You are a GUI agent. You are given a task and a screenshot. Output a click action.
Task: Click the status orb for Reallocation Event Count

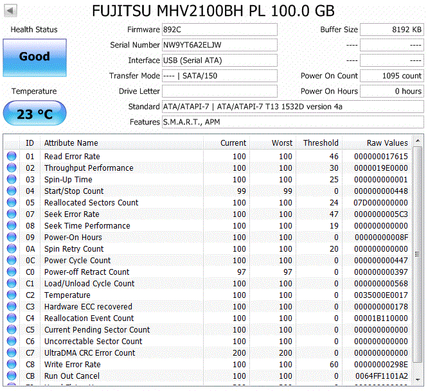coord(12,318)
